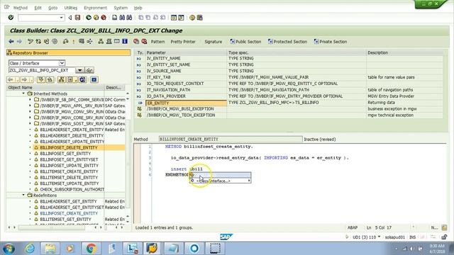Open the Windows Start menu

click(9, 249)
